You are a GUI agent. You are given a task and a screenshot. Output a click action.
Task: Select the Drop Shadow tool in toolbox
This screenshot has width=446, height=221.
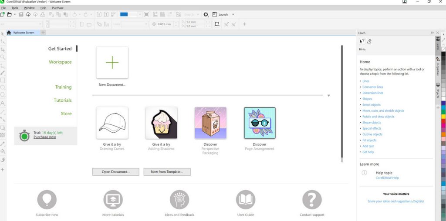(x=3, y=128)
